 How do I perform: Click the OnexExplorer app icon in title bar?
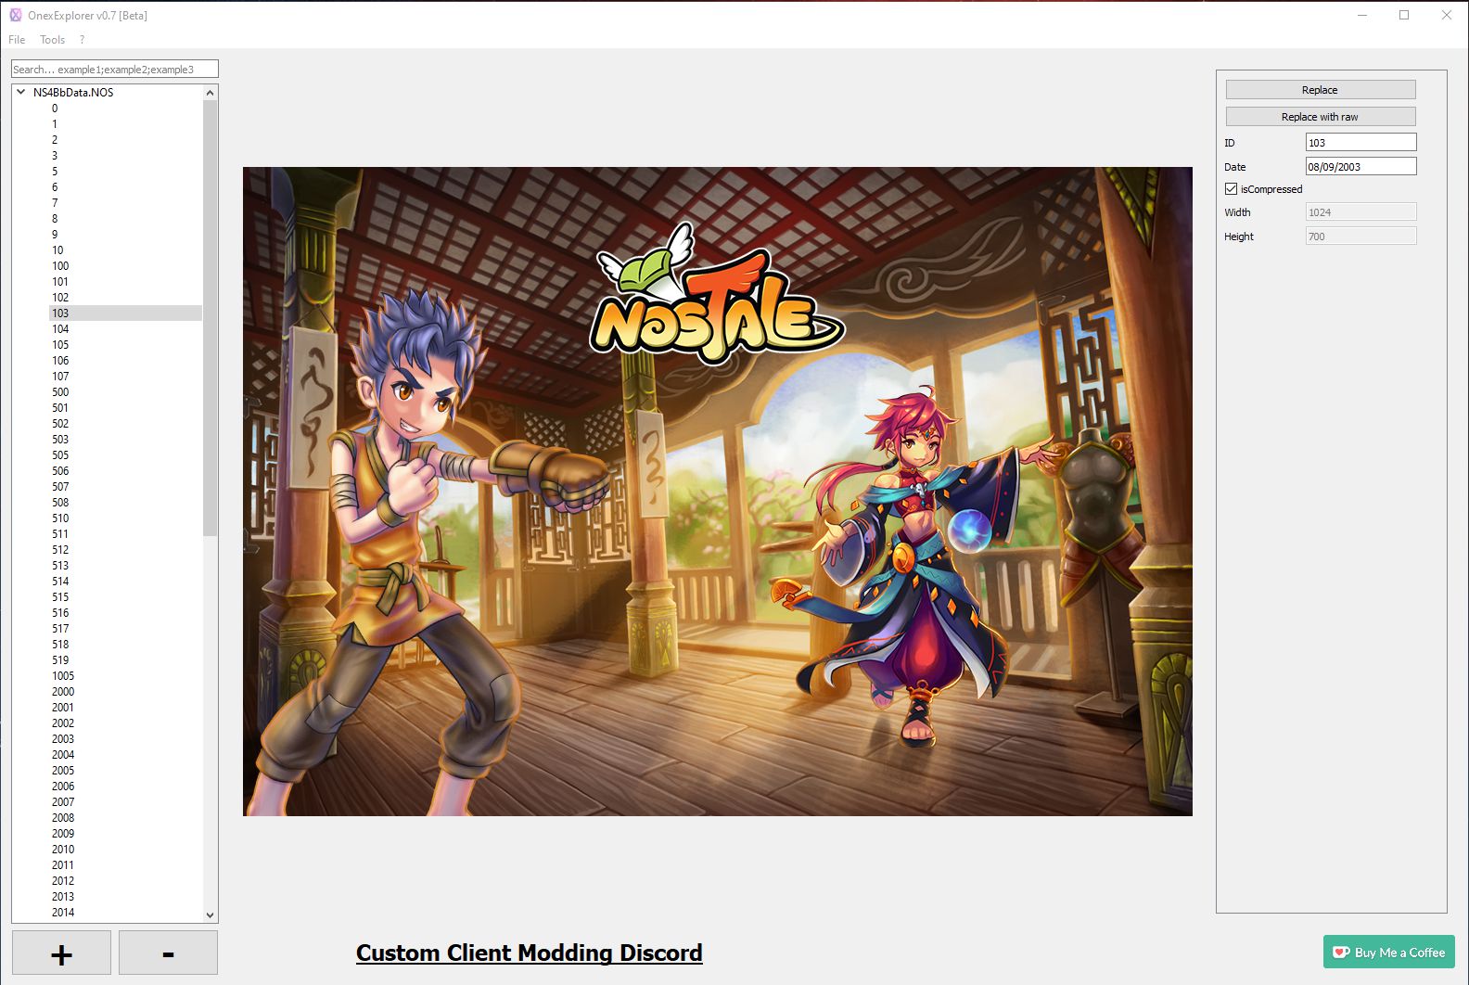click(16, 15)
